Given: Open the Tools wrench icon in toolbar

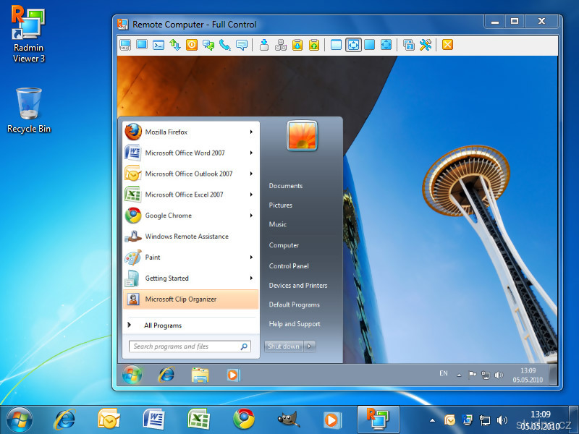Looking at the screenshot, I should 426,45.
